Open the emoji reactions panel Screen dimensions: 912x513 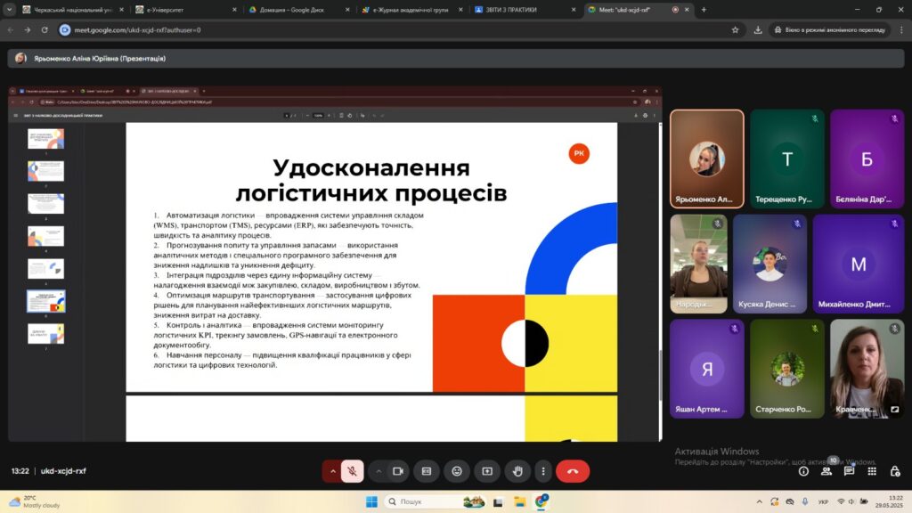point(457,471)
